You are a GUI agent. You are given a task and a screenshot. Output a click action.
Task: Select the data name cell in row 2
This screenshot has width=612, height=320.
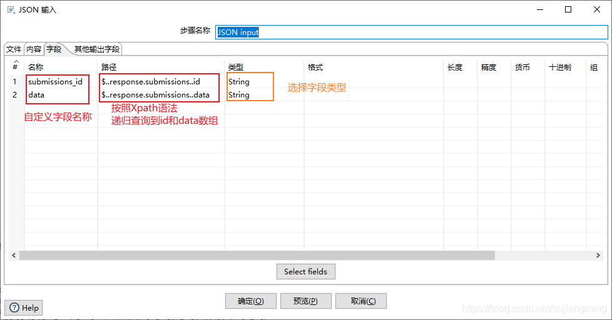pyautogui.click(x=61, y=95)
